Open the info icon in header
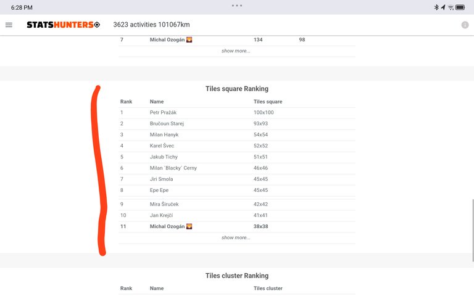The height and width of the screenshot is (296, 474). 465,25
